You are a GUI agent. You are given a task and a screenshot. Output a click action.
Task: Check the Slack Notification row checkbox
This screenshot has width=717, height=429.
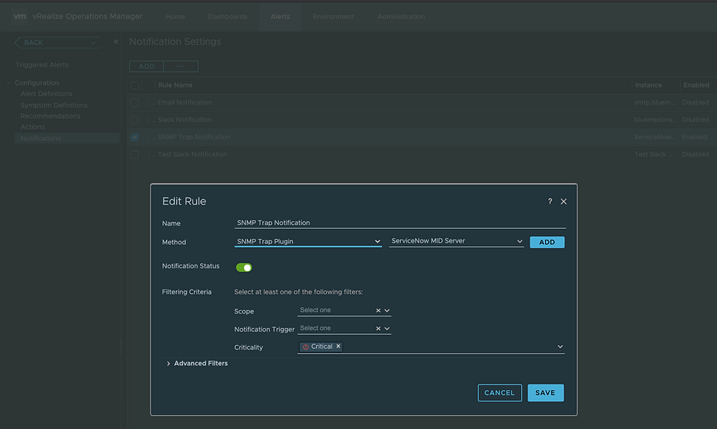click(x=135, y=120)
